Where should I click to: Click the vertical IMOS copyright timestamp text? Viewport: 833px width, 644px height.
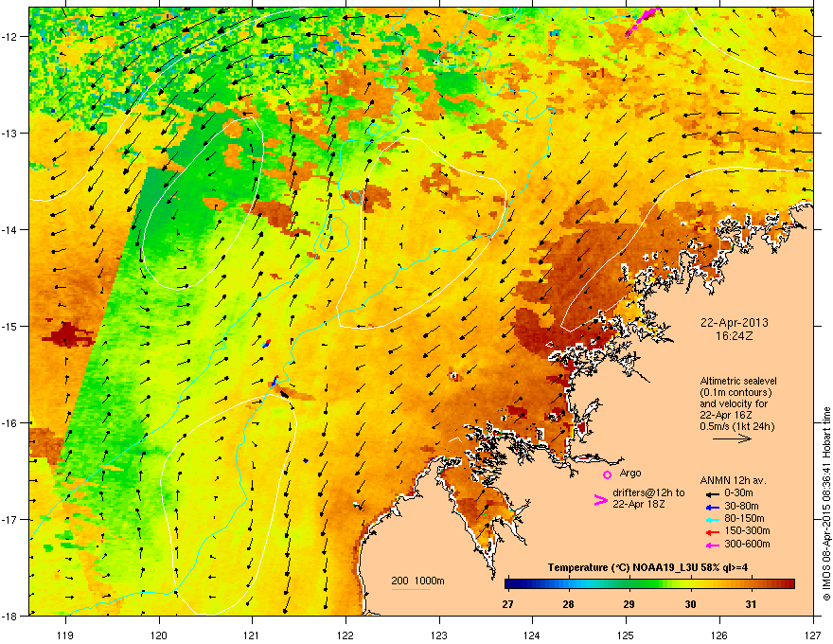tap(826, 504)
